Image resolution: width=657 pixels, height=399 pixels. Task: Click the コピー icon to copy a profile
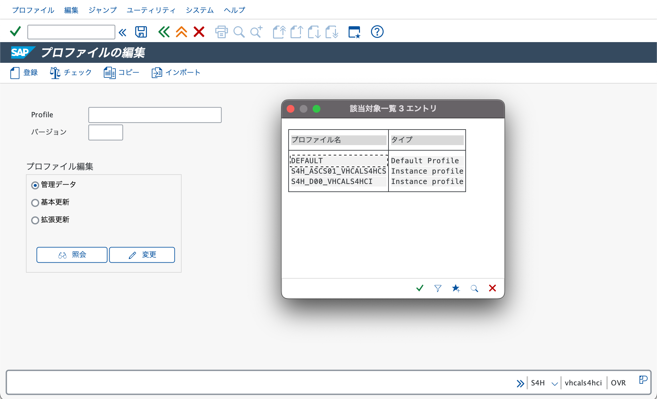tap(121, 73)
